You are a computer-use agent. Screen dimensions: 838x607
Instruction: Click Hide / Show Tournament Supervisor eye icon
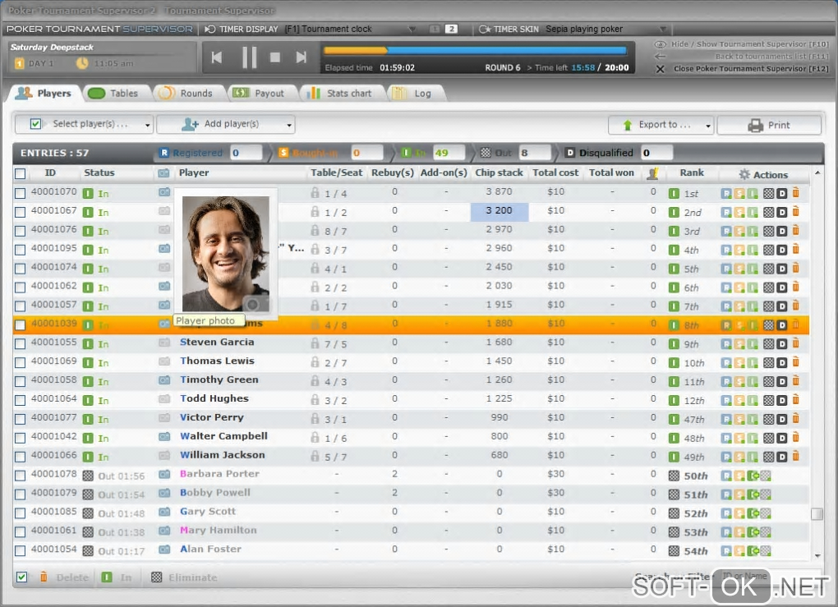pos(660,44)
